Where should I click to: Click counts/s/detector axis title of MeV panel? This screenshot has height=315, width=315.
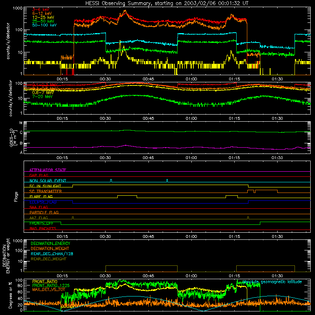pyautogui.click(x=11, y=98)
